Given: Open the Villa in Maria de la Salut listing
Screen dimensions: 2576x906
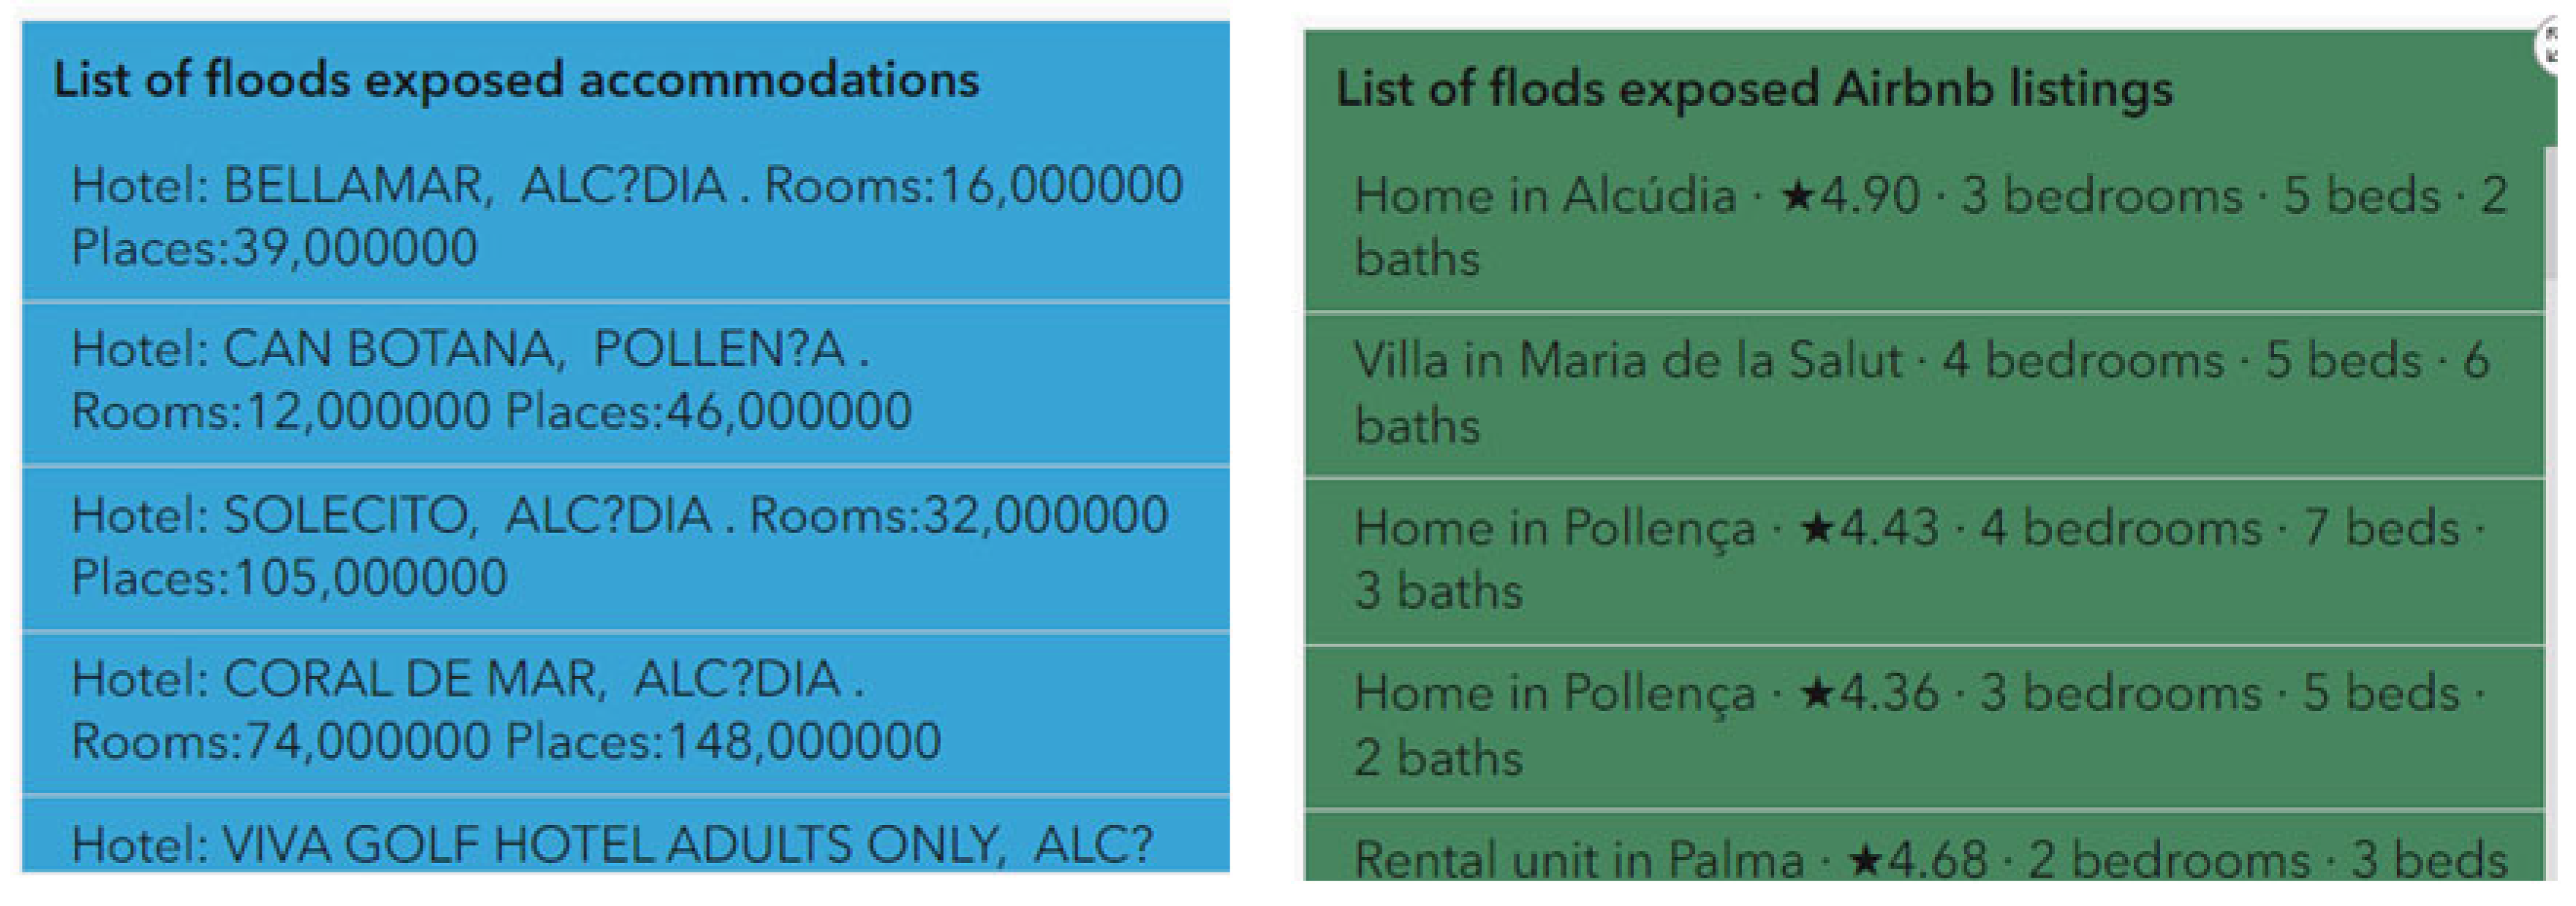Looking at the screenshot, I should [1924, 393].
